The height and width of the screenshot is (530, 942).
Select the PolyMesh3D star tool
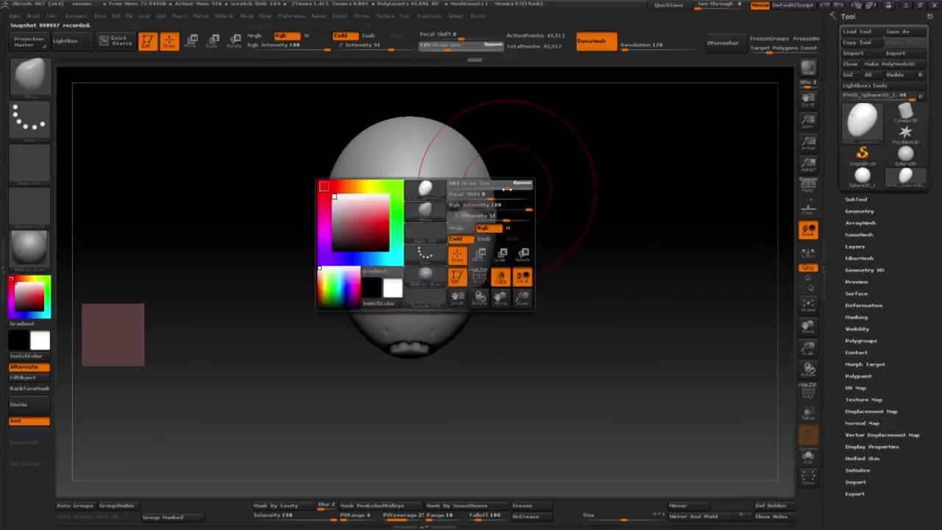tap(905, 133)
